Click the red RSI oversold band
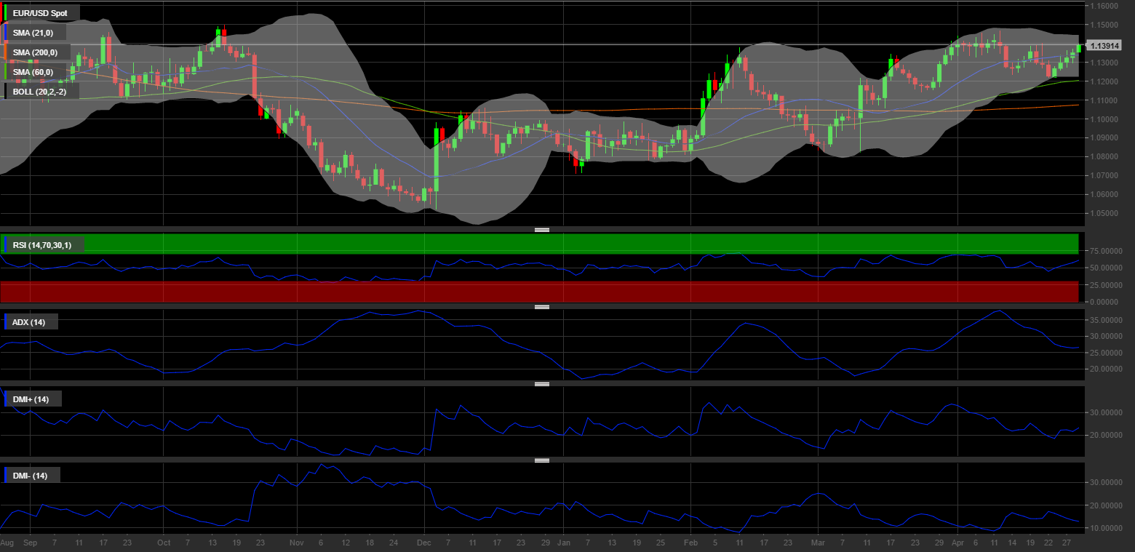This screenshot has height=552, width=1135. [x=538, y=292]
